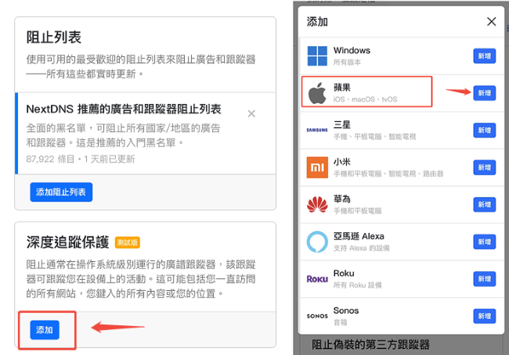509x355 pixels.
Task: Click 新增 button for Roku
Action: (484, 279)
